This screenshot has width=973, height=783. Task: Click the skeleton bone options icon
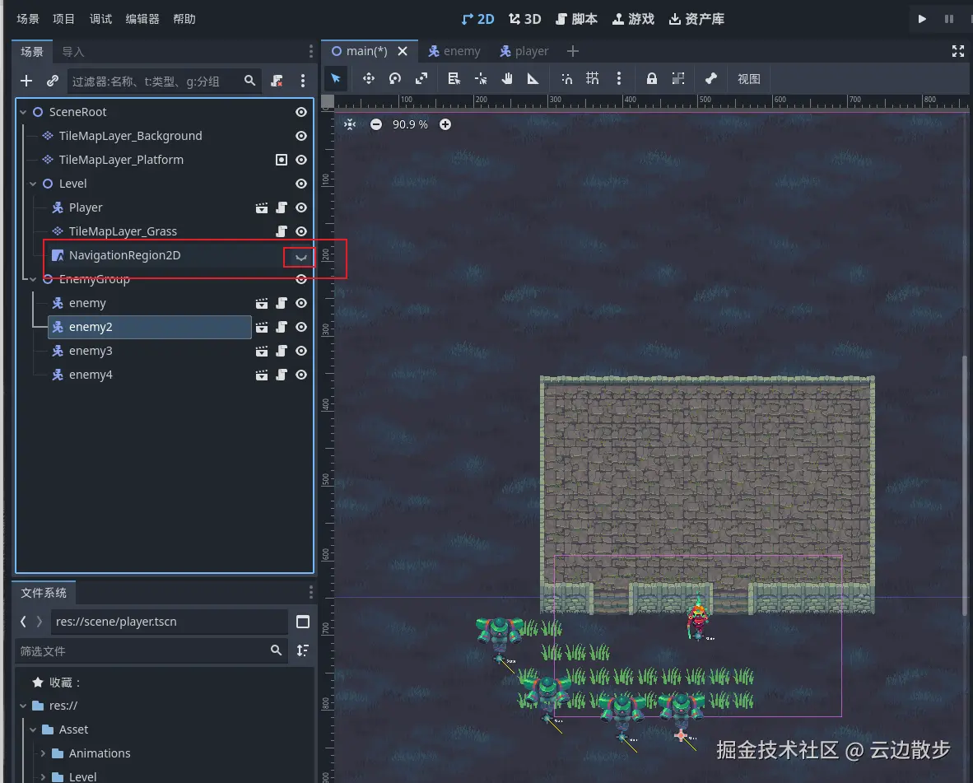tap(711, 79)
